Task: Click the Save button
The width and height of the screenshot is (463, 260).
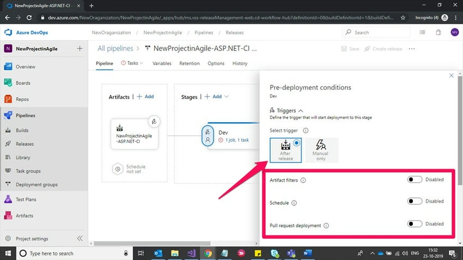Action: [x=350, y=49]
